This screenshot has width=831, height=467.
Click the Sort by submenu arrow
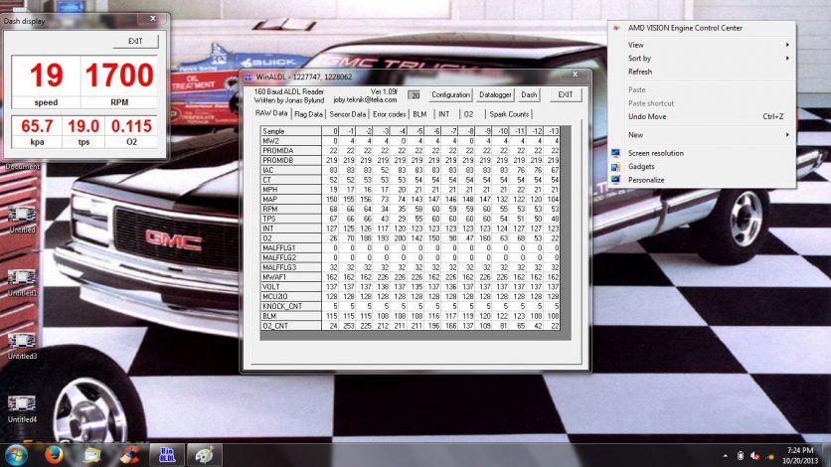(787, 59)
